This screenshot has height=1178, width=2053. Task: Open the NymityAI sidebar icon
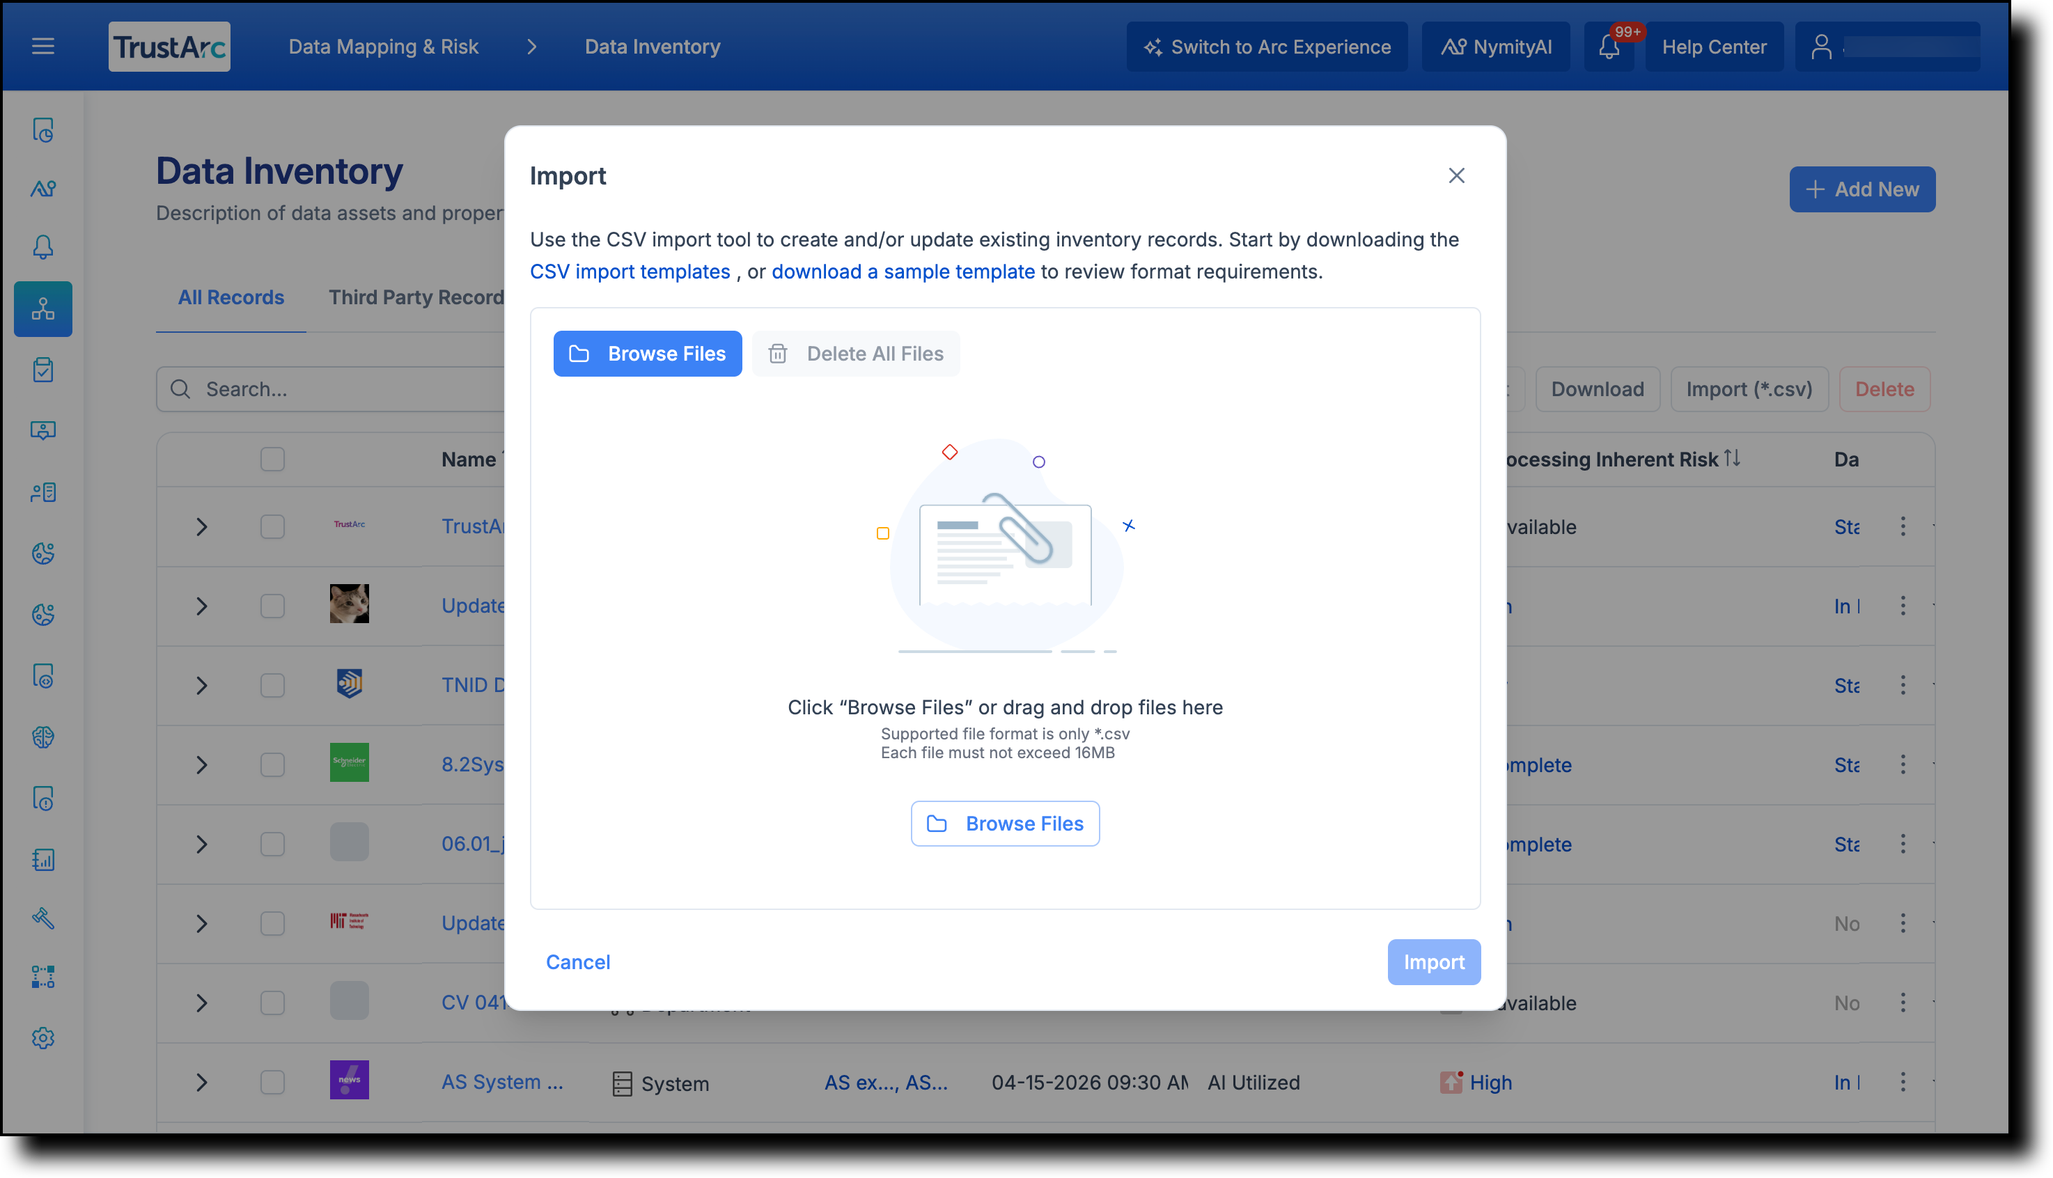(43, 189)
